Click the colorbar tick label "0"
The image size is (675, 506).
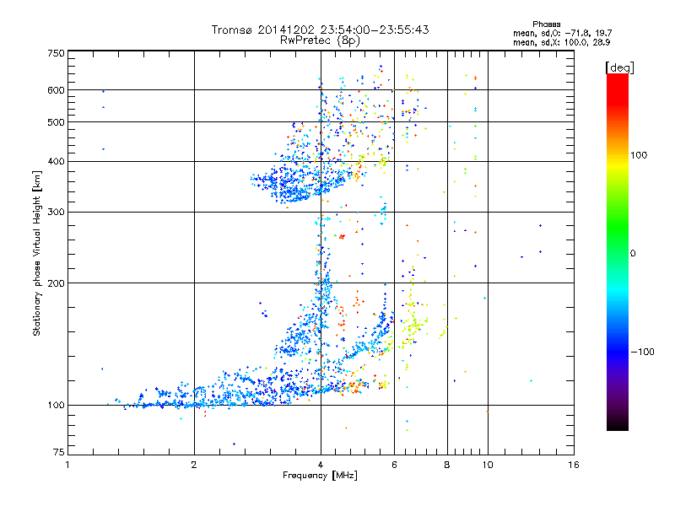pyautogui.click(x=632, y=253)
